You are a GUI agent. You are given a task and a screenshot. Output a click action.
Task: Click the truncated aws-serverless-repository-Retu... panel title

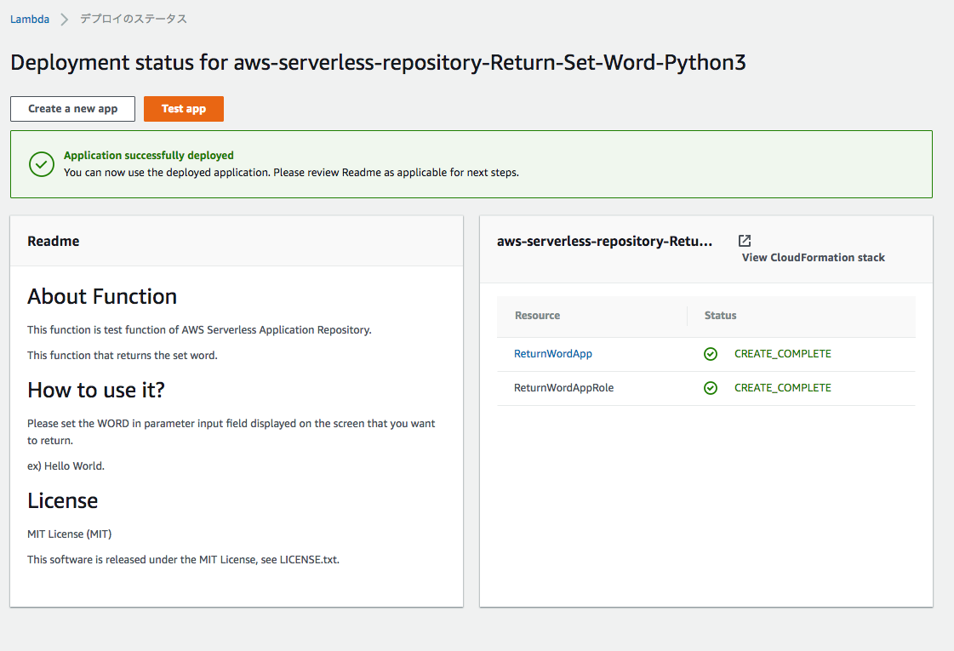pos(605,241)
